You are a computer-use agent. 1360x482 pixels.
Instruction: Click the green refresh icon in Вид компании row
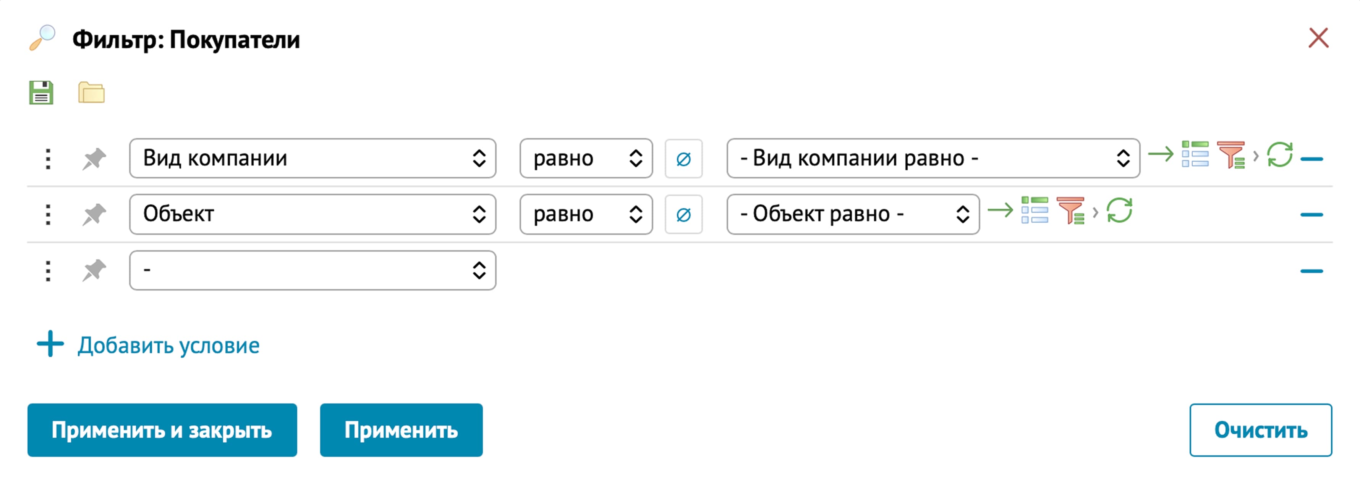[1280, 155]
